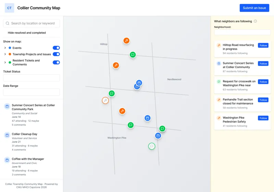Follow Hilltop Road resurfacing in progress
Viewport: 274px width, 192px height.
point(263,46)
